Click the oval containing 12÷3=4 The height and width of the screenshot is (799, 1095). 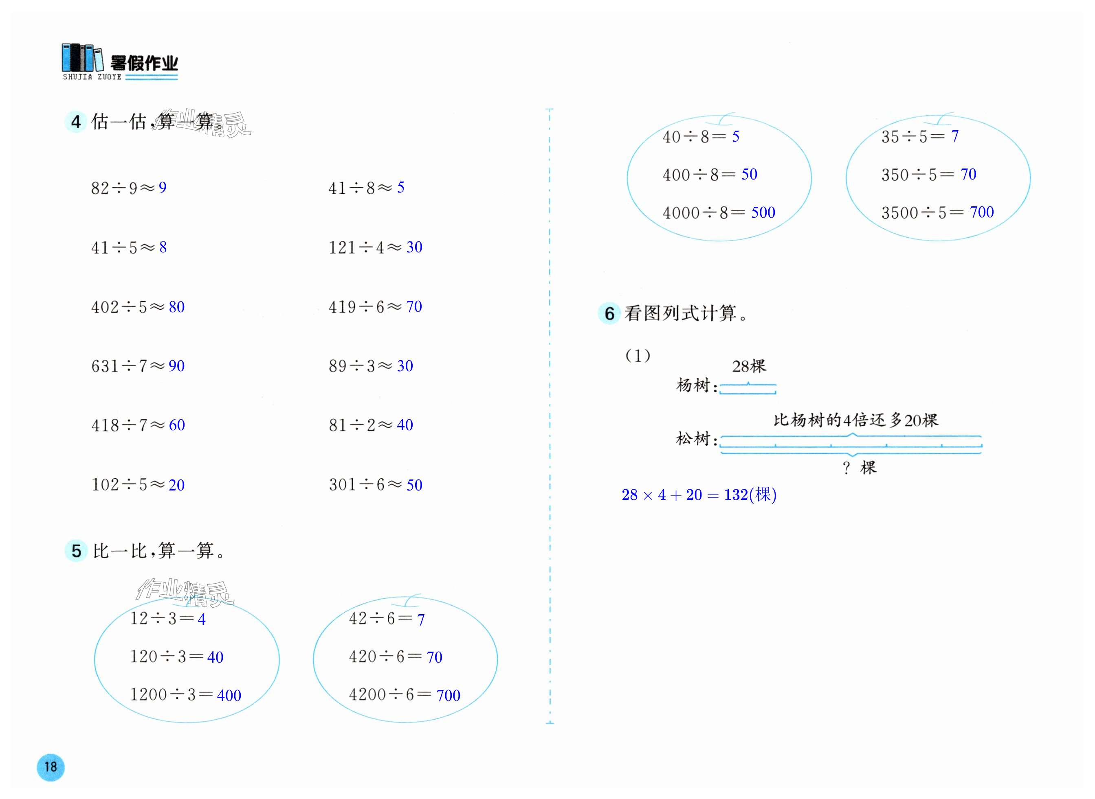tap(187, 660)
